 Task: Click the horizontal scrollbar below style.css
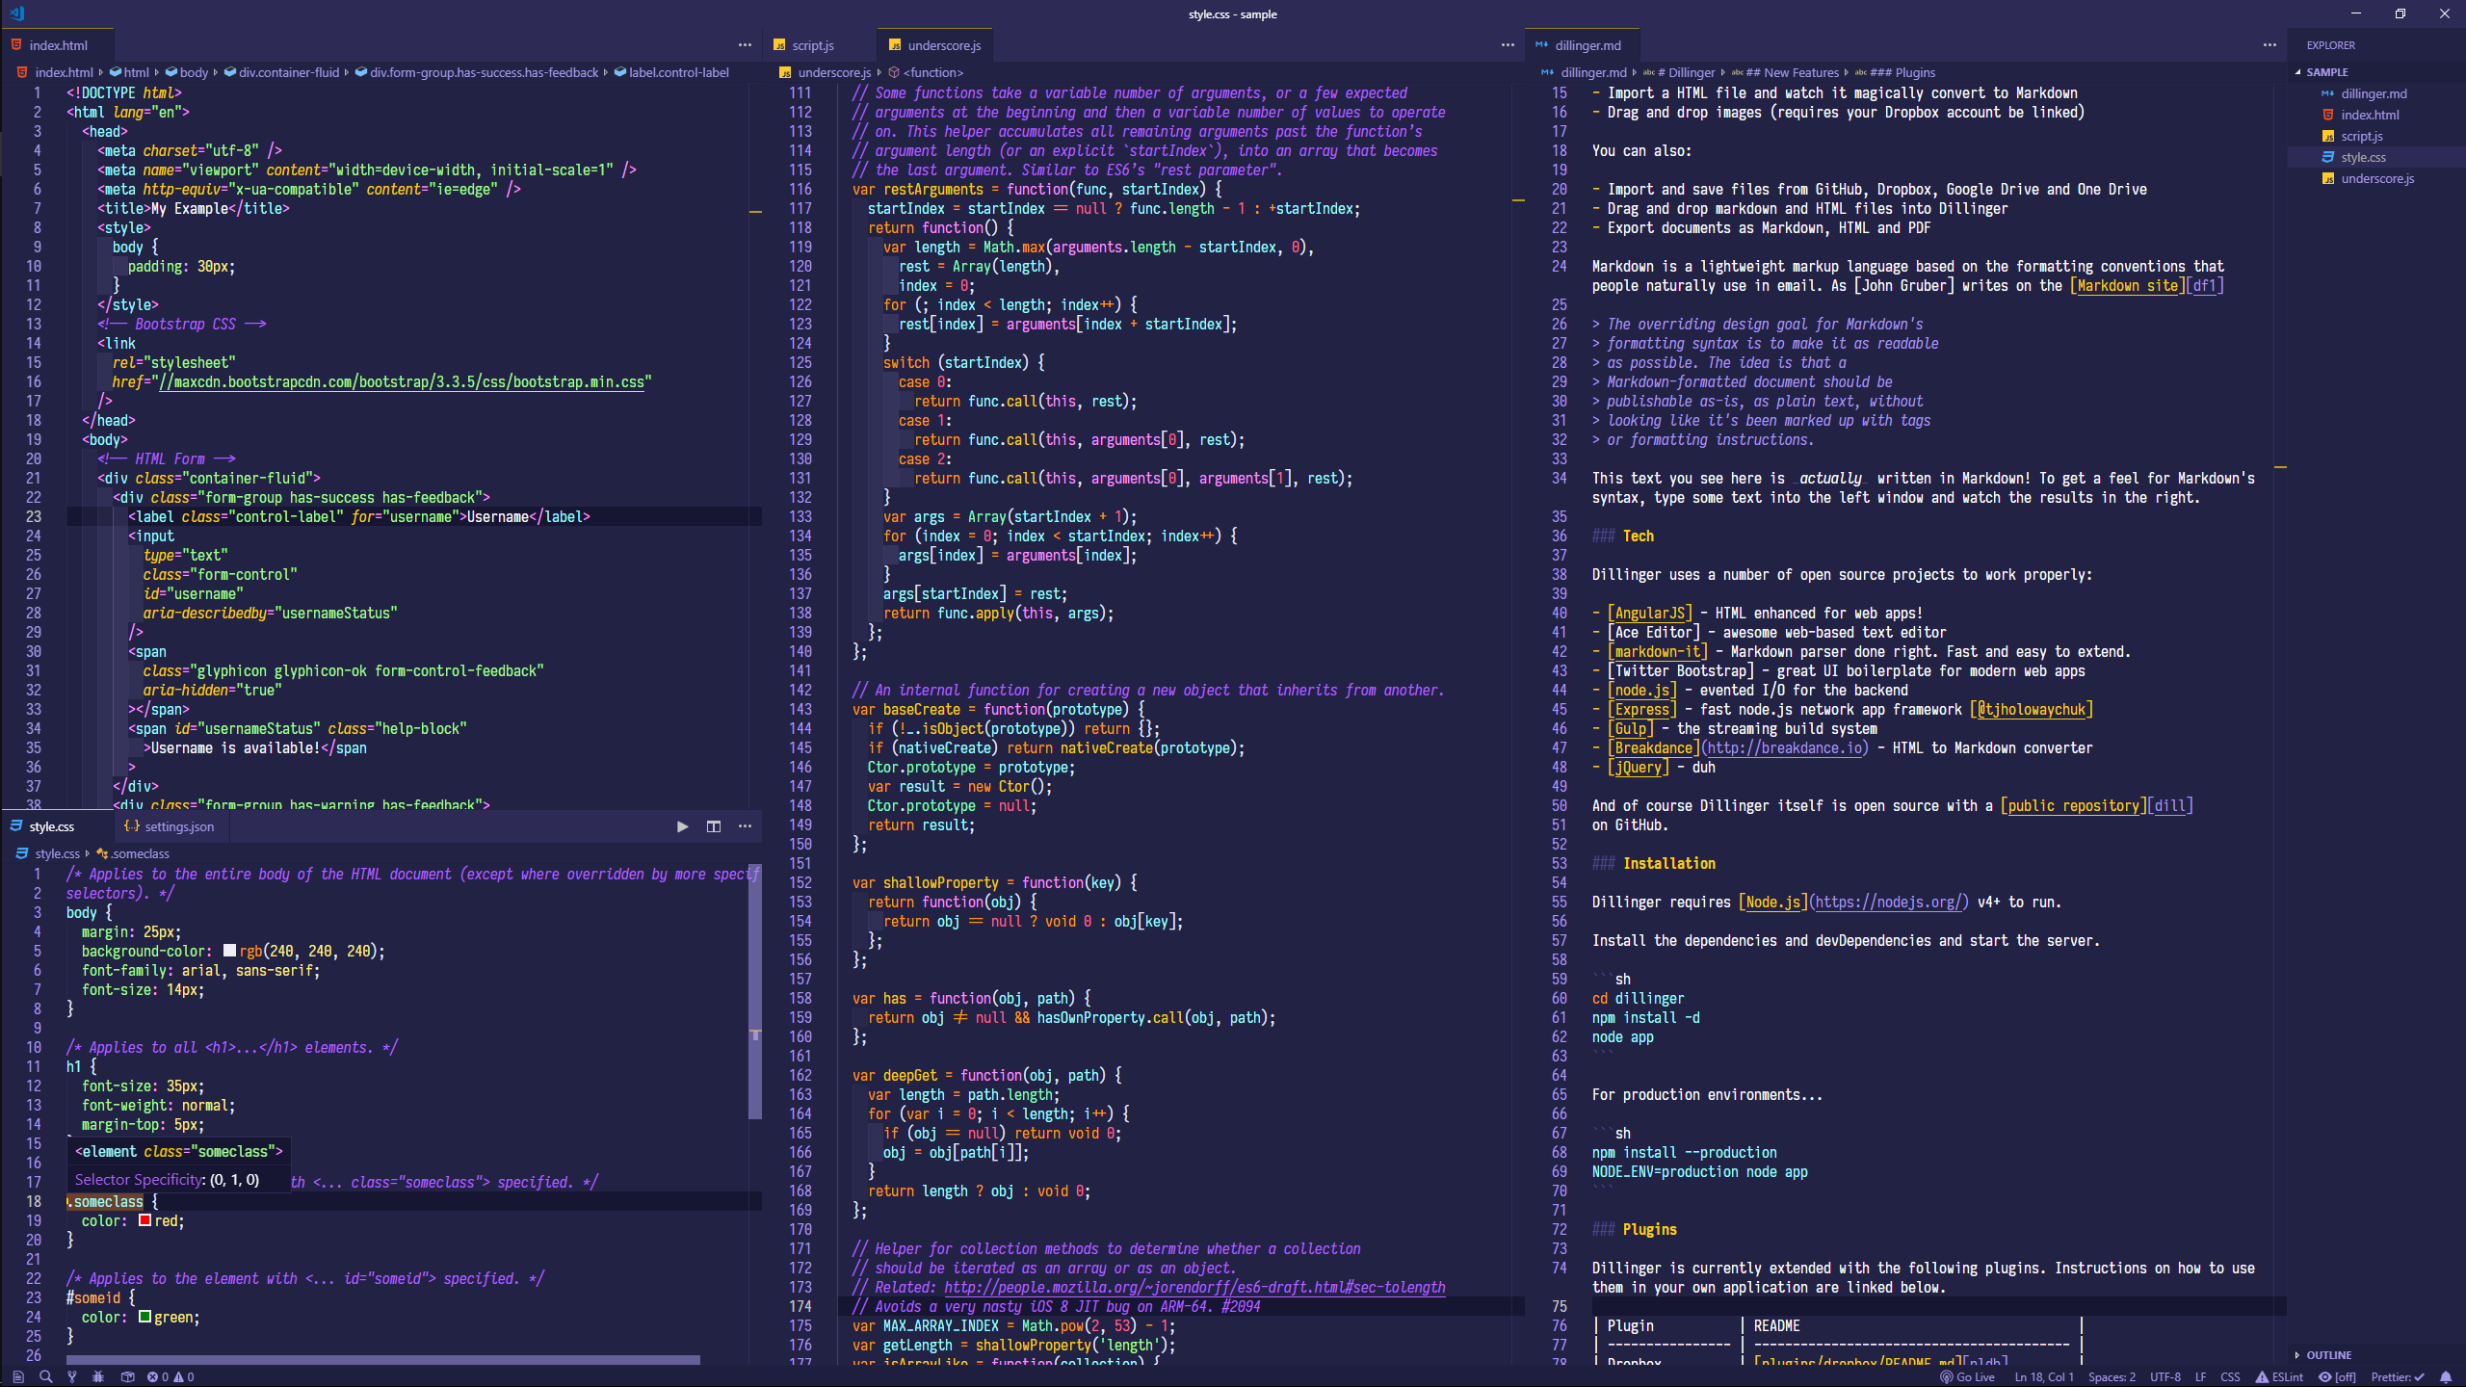tap(380, 1360)
